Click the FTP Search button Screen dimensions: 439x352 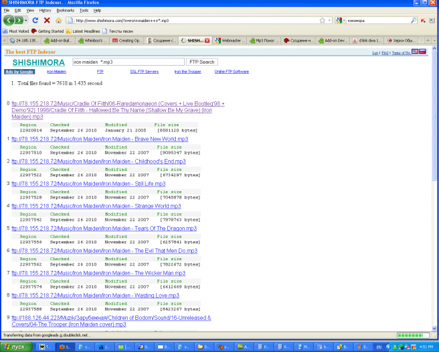(x=202, y=62)
